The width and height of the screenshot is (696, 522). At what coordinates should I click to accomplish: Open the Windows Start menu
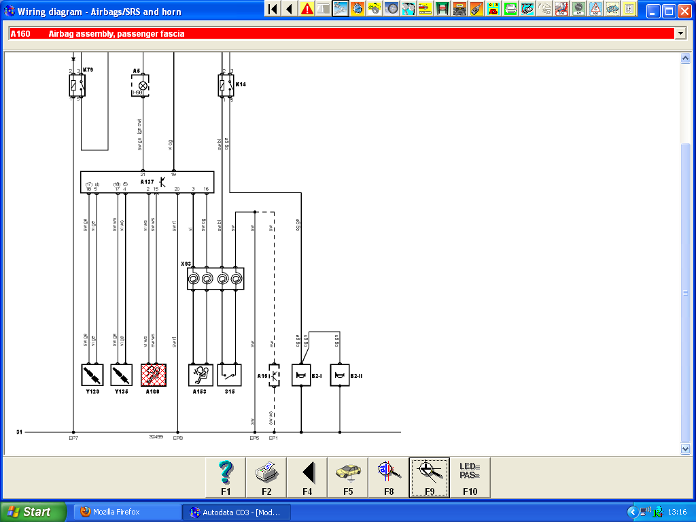(x=33, y=512)
